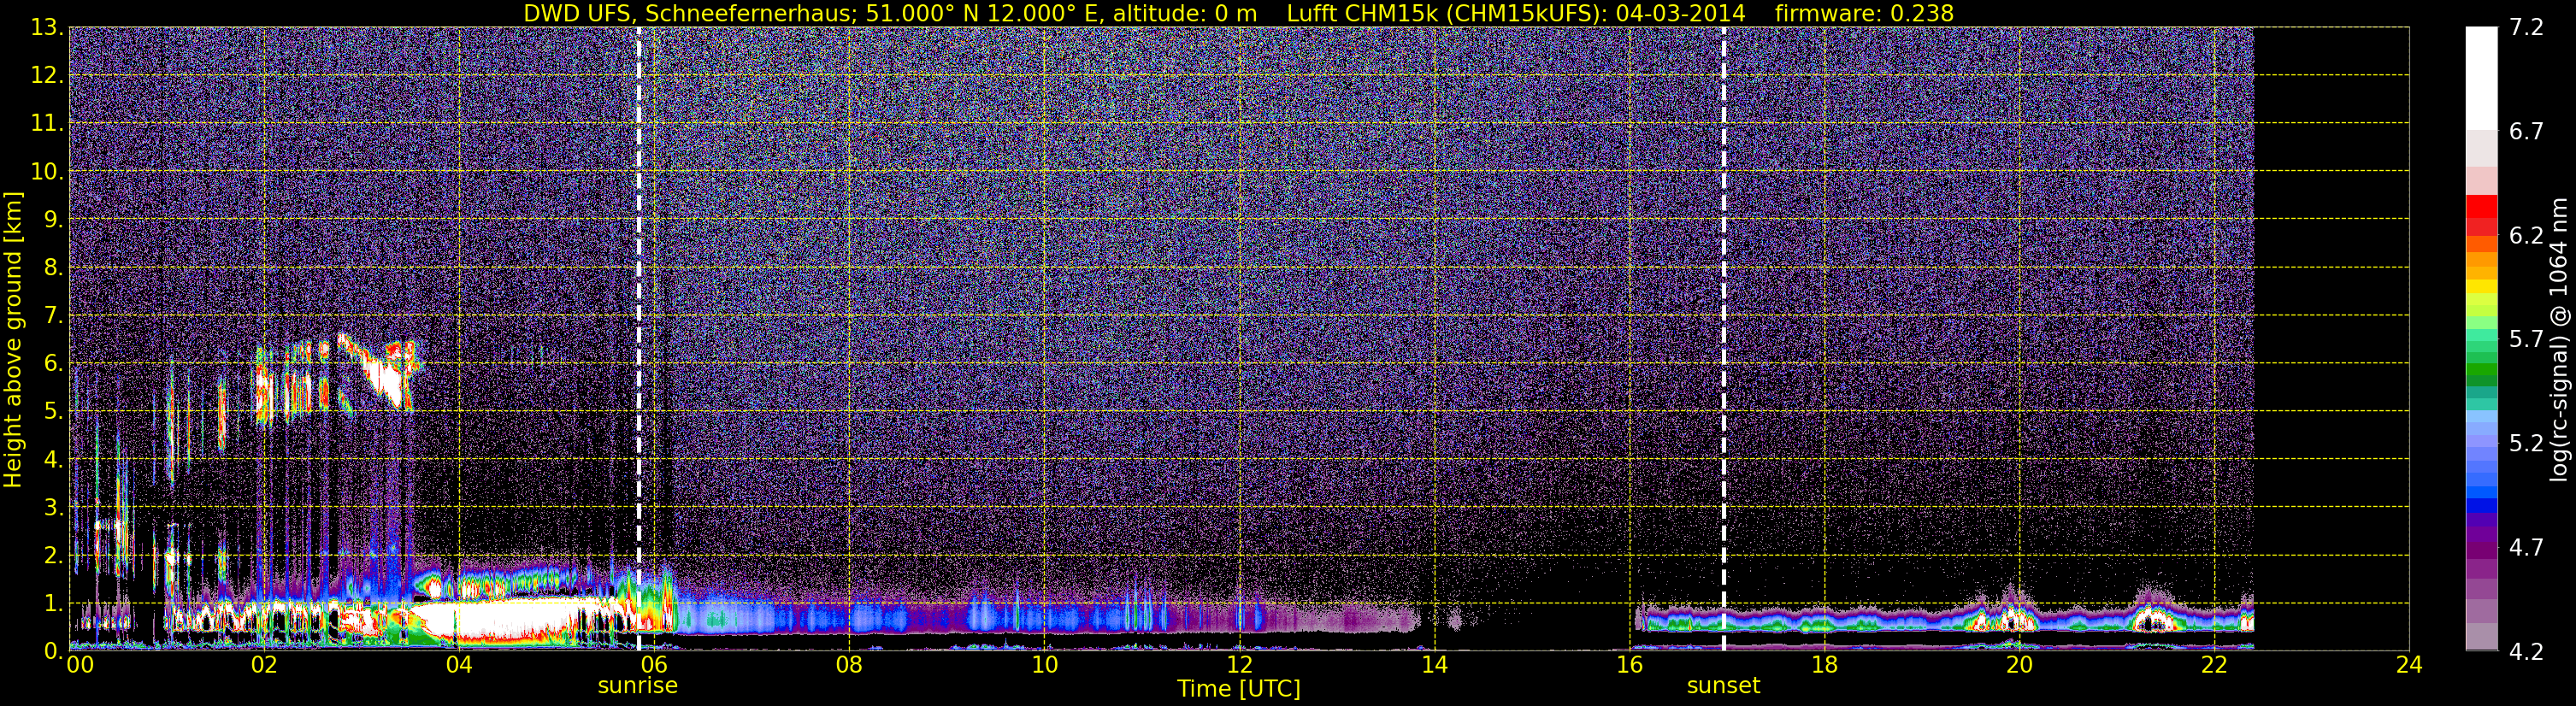
Task: Click the colorbar tick value 4.7
Action: pyautogui.click(x=2526, y=548)
